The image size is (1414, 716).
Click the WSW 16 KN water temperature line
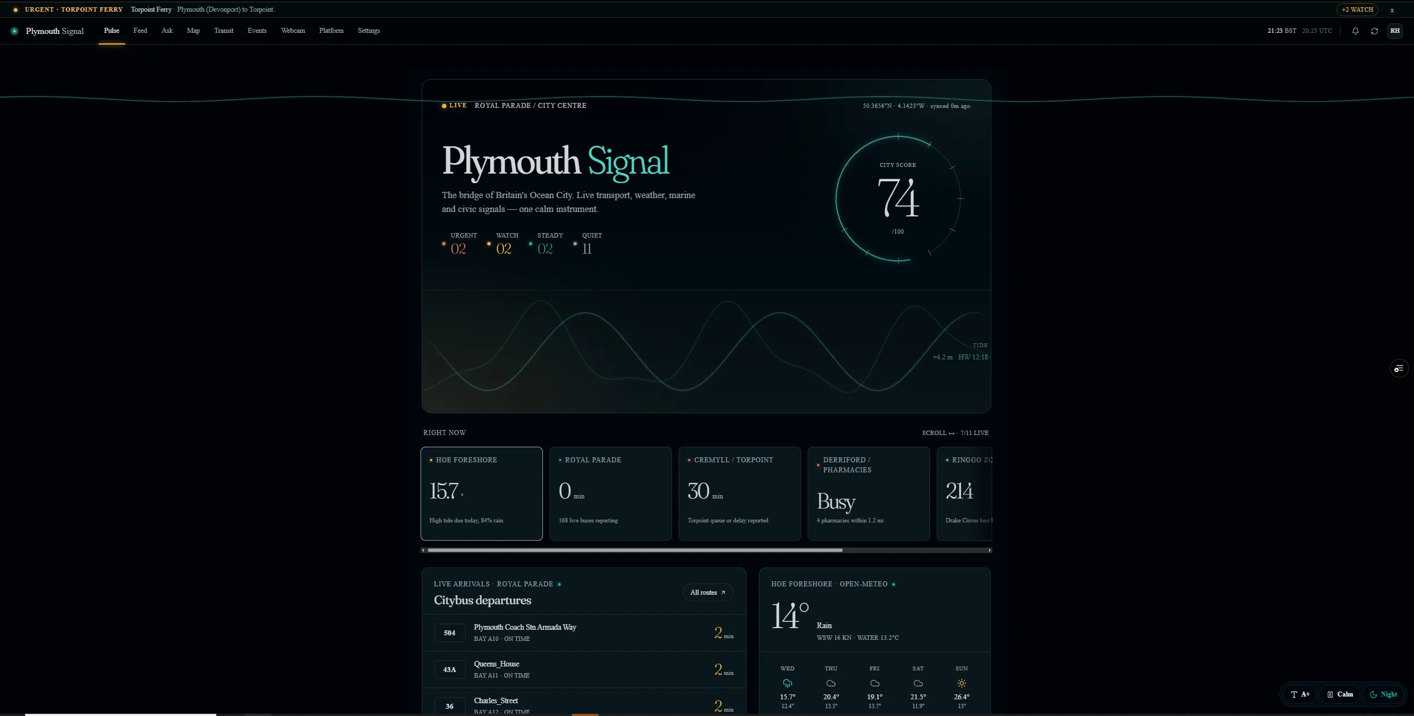point(857,638)
